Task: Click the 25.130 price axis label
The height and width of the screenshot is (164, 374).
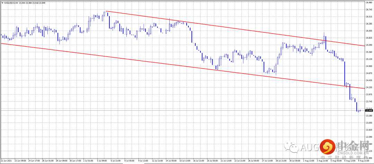Action: [369, 59]
